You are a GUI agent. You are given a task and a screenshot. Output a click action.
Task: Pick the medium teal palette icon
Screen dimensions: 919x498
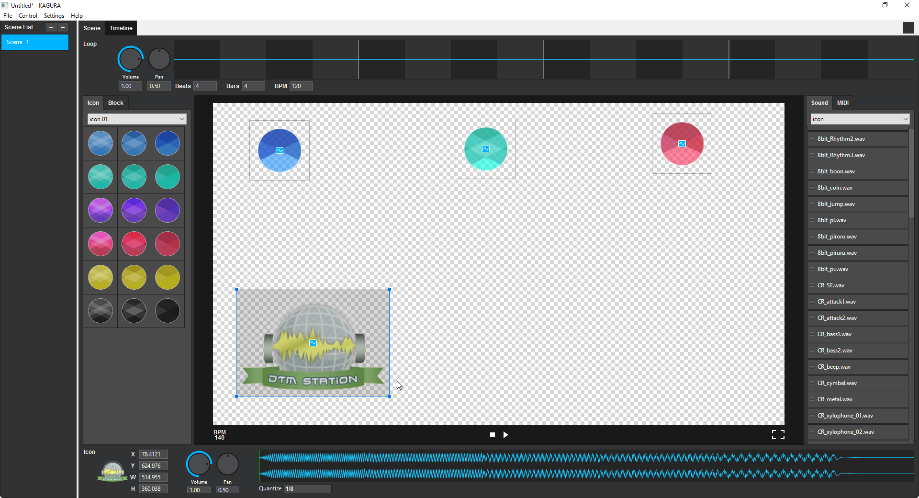coord(134,177)
